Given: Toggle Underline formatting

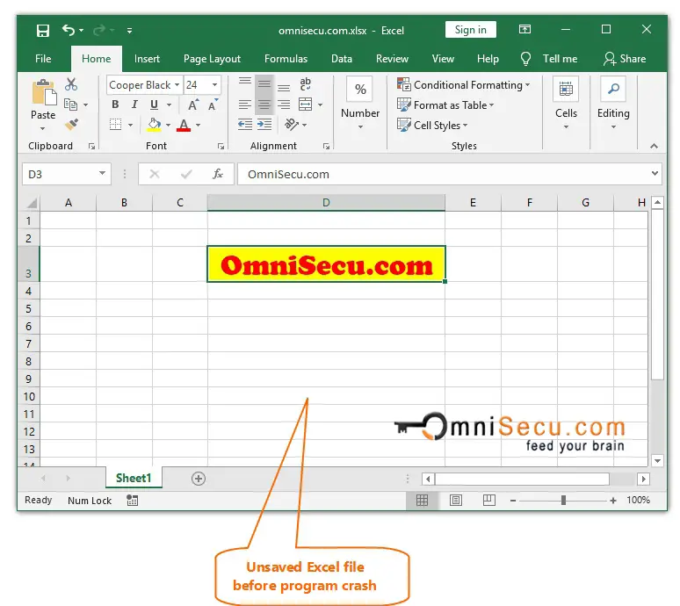Looking at the screenshot, I should pyautogui.click(x=154, y=105).
